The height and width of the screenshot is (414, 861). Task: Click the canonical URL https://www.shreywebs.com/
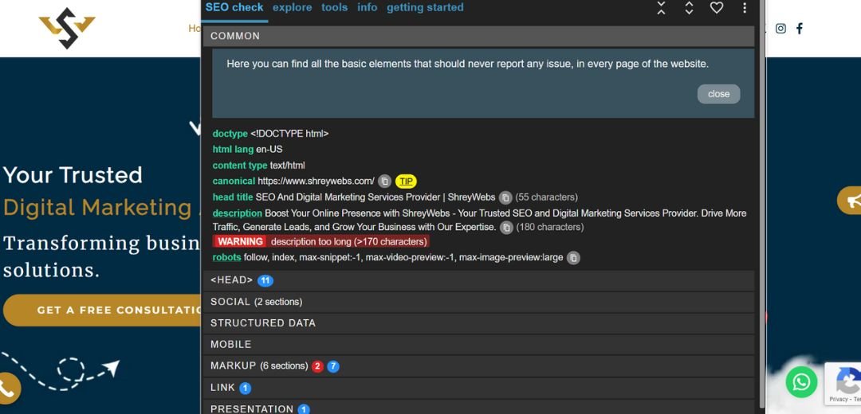click(x=316, y=181)
